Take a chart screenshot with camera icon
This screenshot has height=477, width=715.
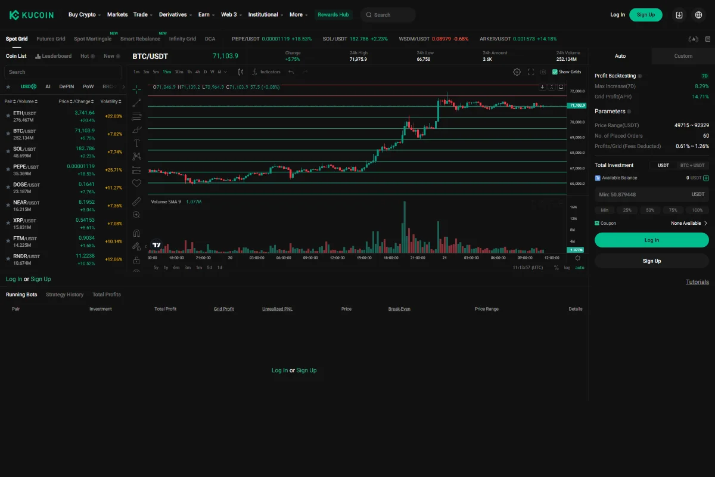coord(542,72)
